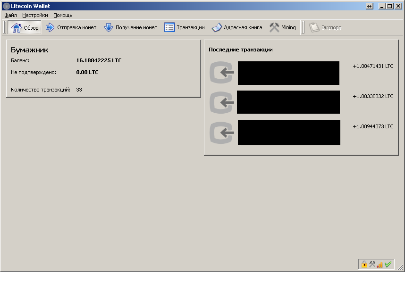Open the Обзор overview page
This screenshot has width=405, height=283.
(25, 27)
